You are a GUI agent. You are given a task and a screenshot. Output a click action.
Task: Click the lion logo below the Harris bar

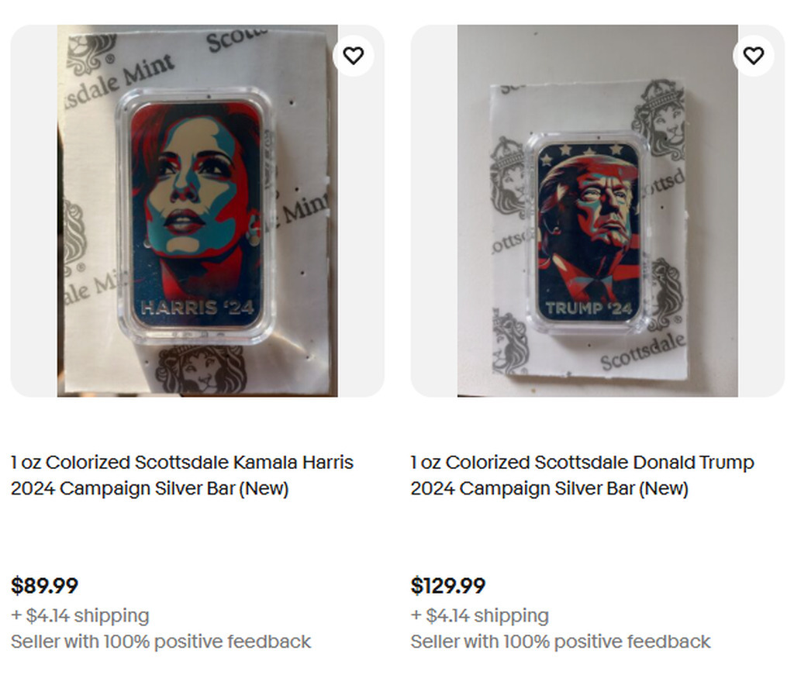point(201,369)
